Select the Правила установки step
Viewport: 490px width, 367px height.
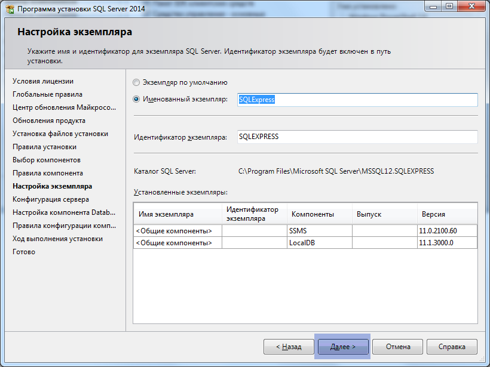point(44,147)
